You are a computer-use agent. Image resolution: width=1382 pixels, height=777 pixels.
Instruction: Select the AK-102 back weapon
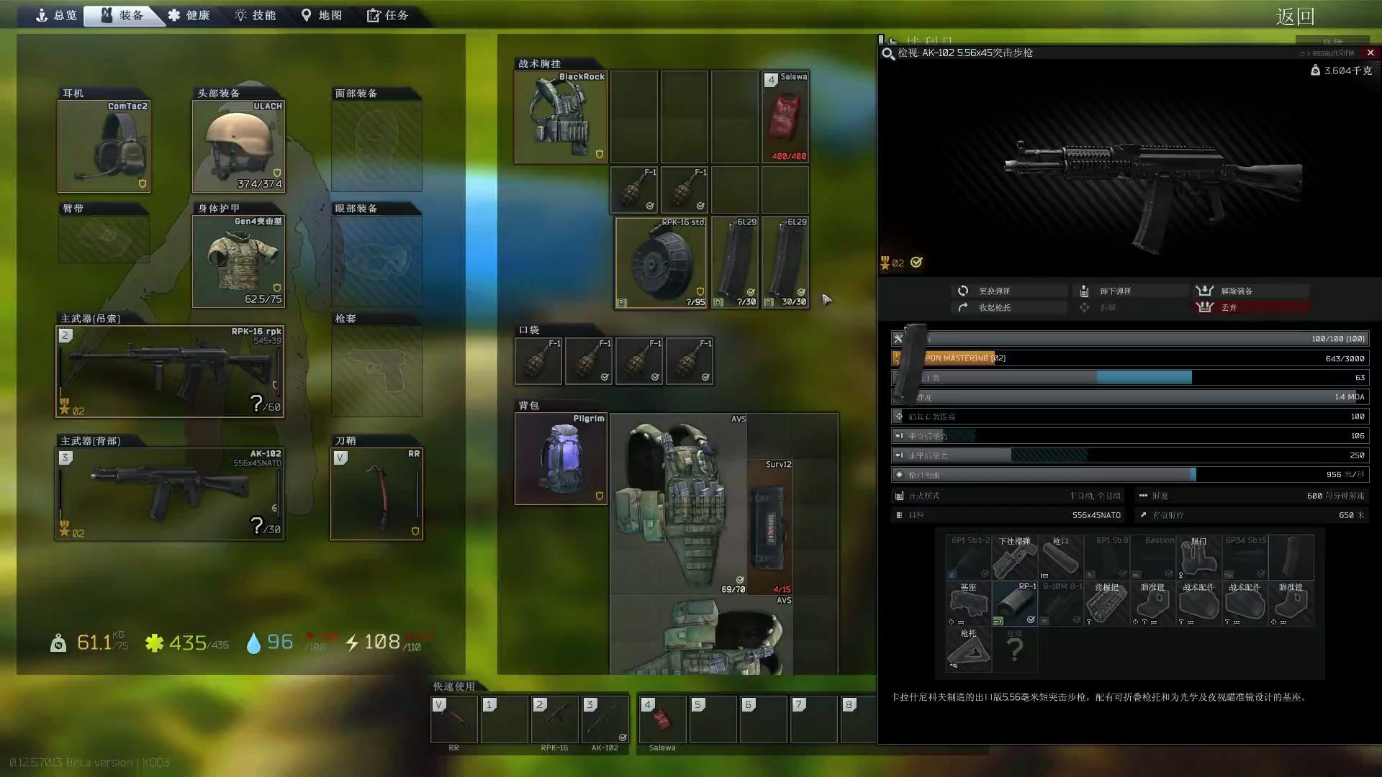click(170, 494)
